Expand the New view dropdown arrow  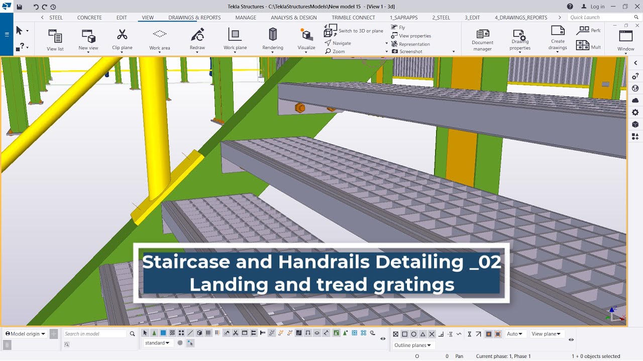click(88, 52)
